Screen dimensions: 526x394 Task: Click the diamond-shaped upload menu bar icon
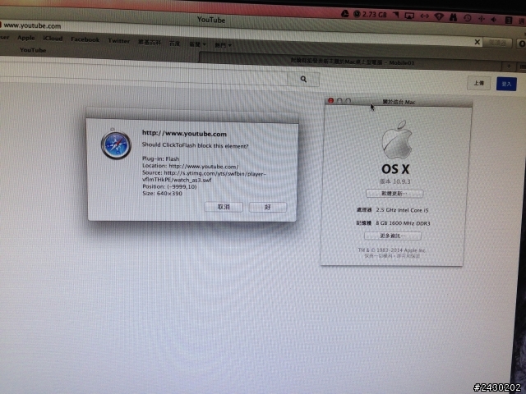(x=439, y=16)
